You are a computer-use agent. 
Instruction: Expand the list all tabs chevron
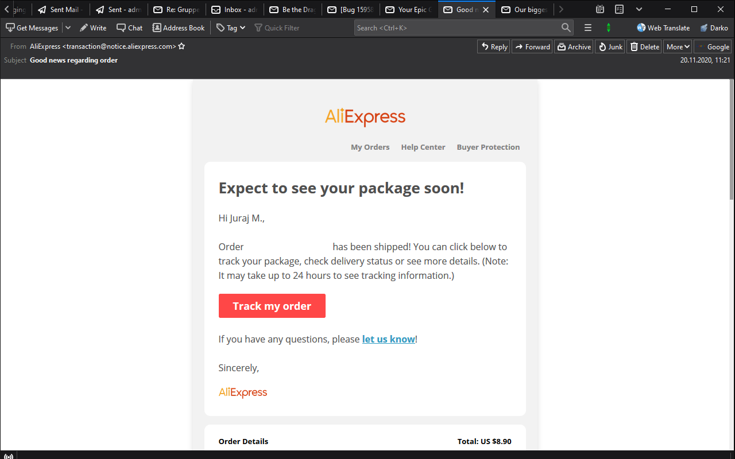[x=639, y=9]
